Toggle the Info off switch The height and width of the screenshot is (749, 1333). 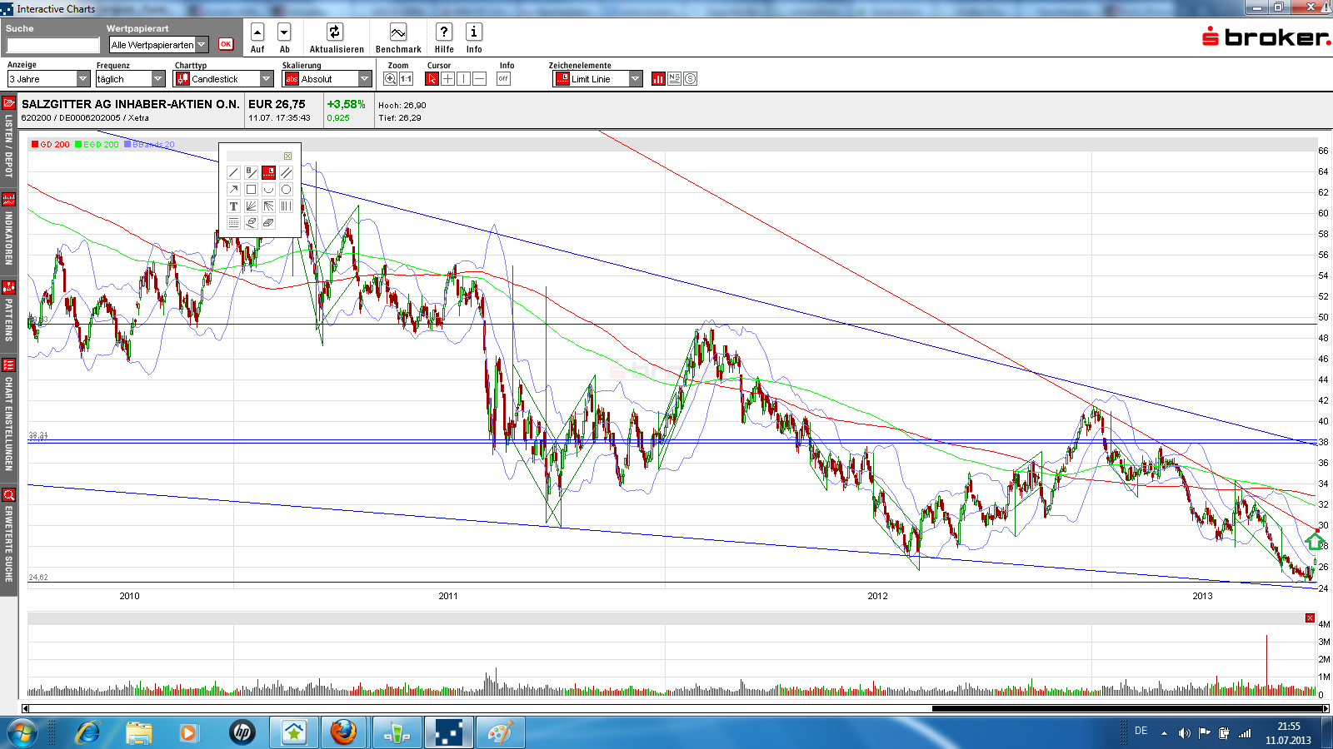point(503,79)
